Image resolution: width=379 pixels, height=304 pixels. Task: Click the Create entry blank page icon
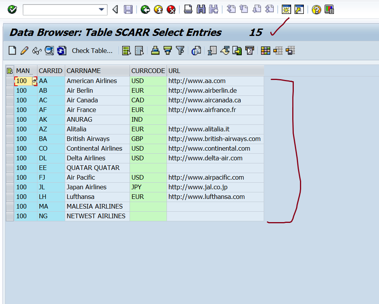pos(12,51)
